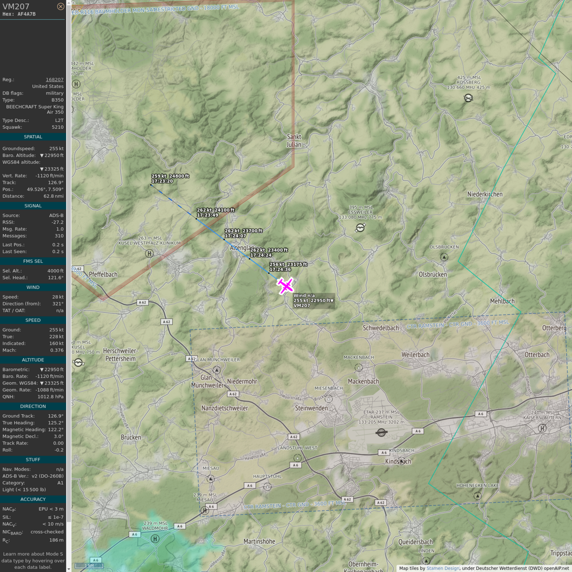Click the Ramstein airport symbol
Viewport: 572px width, 572px height.
pos(381,433)
